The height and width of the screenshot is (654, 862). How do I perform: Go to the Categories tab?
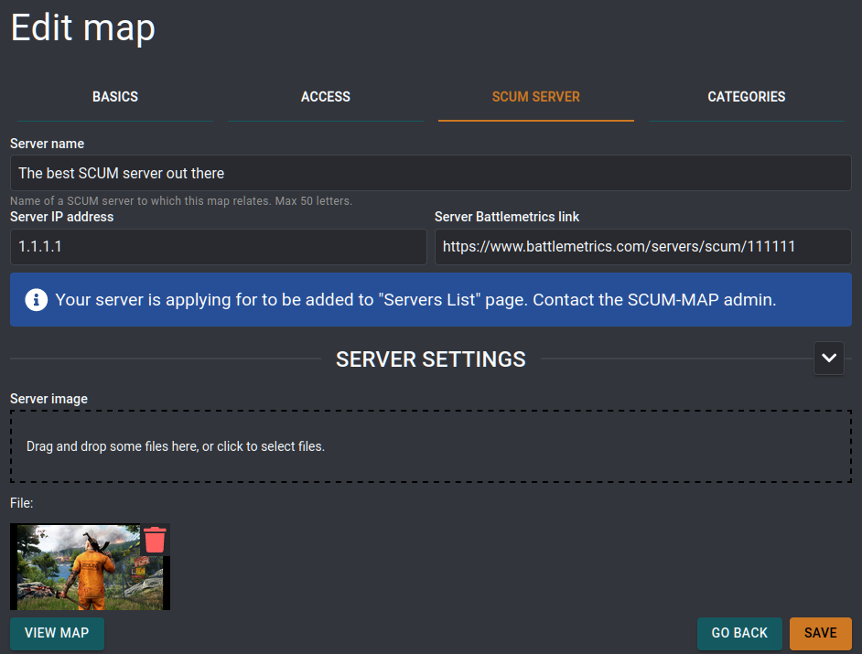[x=746, y=97]
